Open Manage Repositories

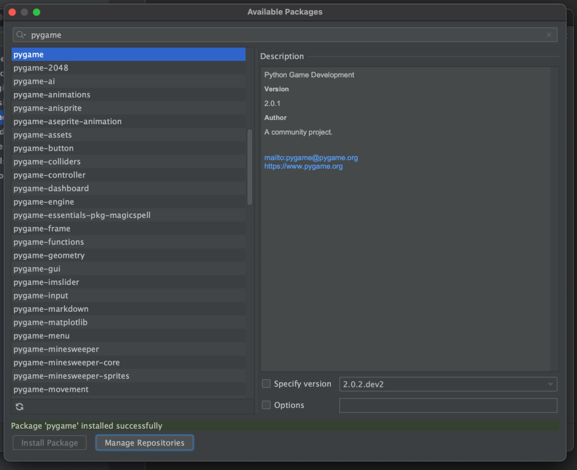[x=145, y=443]
